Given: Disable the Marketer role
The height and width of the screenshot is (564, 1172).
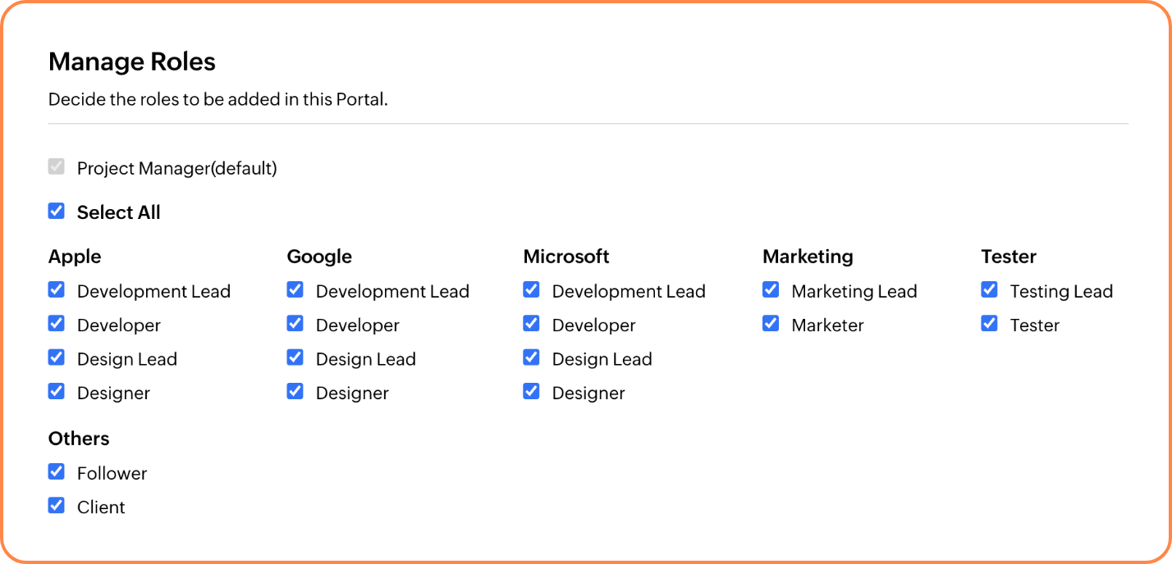Looking at the screenshot, I should [771, 324].
